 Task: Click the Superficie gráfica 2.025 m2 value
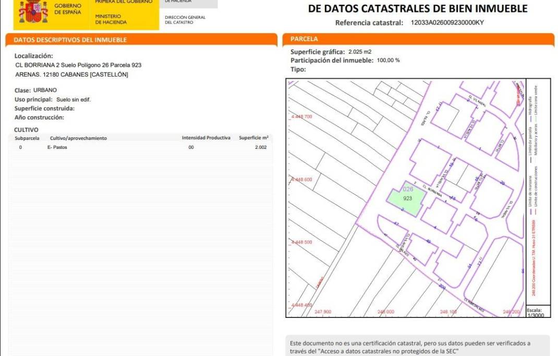[360, 52]
